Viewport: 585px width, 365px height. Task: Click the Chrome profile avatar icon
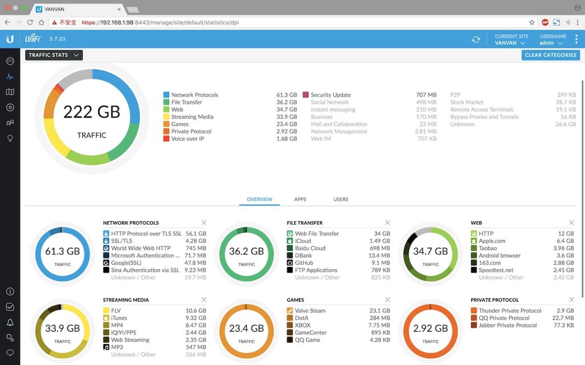578,8
